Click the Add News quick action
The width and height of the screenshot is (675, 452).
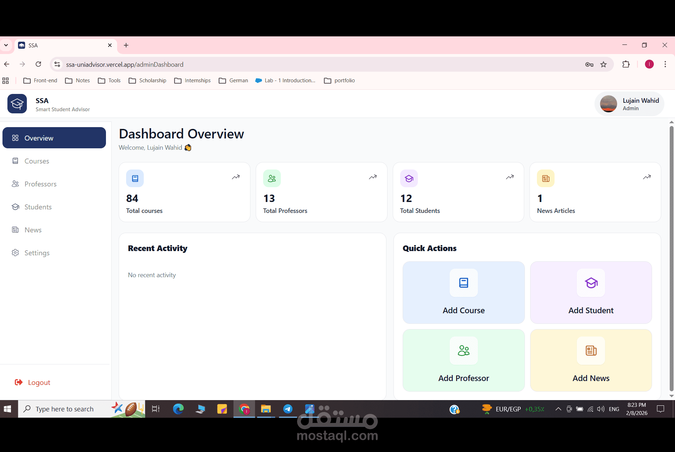point(591,360)
